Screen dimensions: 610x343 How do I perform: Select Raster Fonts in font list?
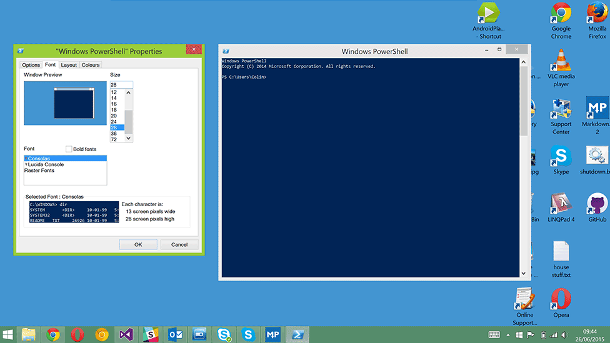66,171
